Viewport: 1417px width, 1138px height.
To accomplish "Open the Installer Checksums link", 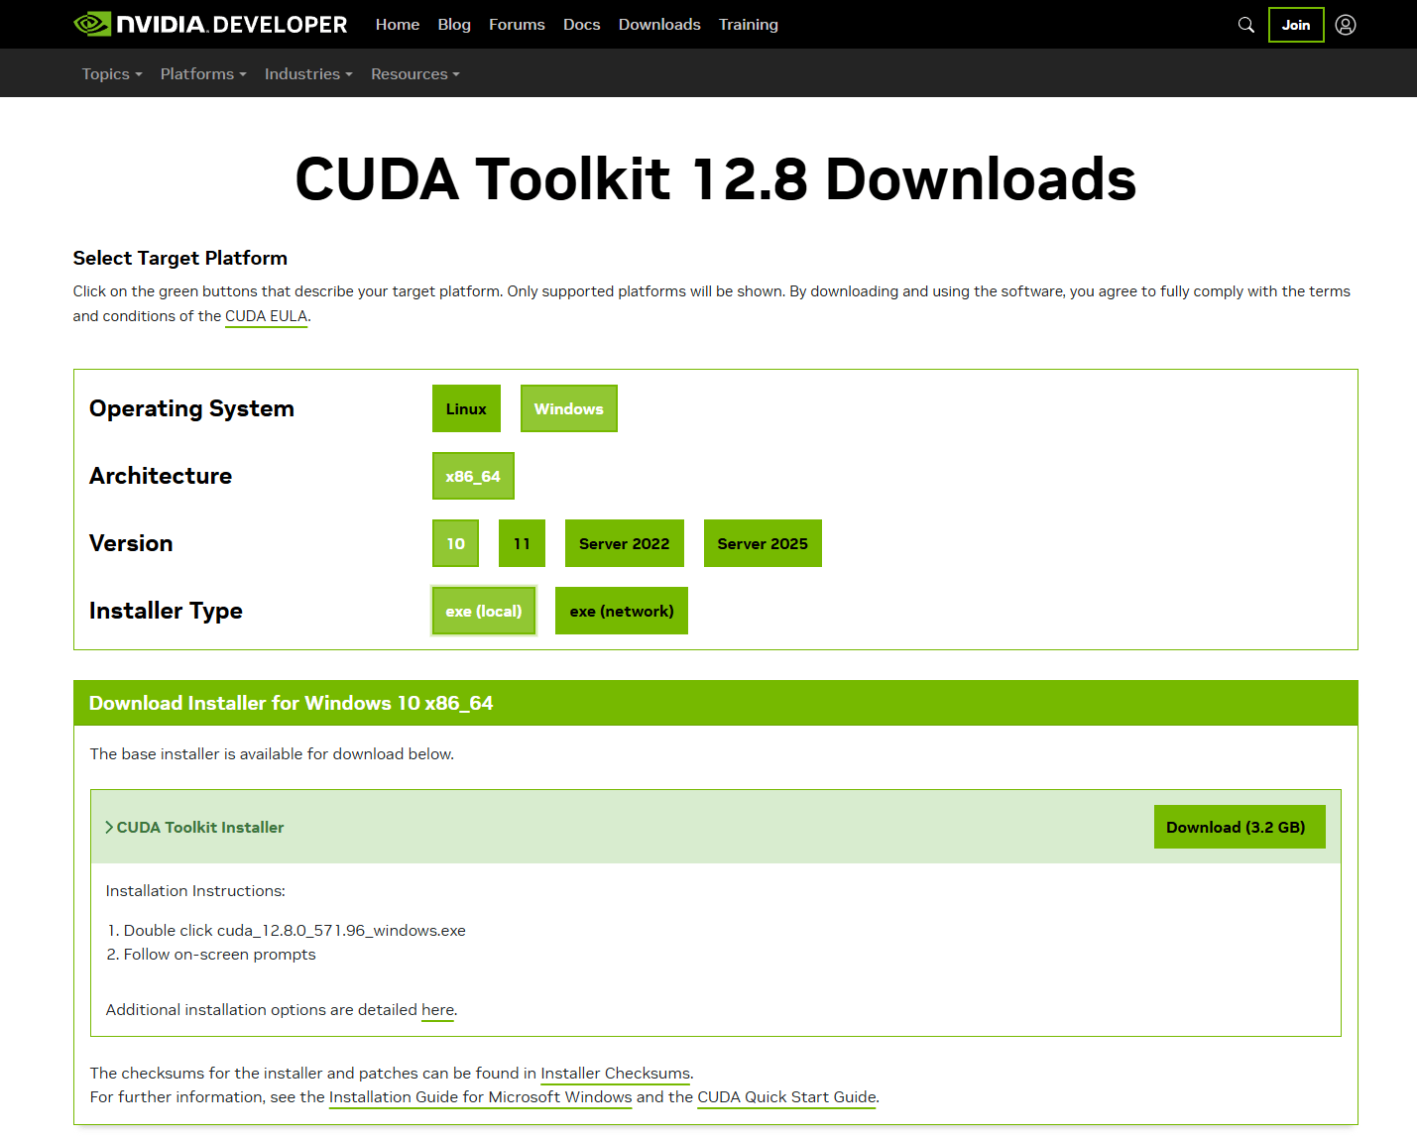I will (x=615, y=1073).
